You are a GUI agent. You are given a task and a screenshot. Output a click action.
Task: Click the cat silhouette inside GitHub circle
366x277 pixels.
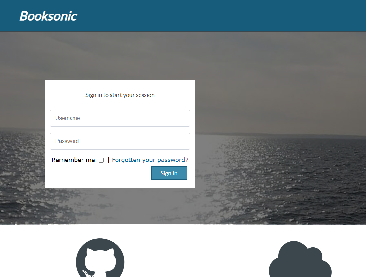(x=100, y=261)
